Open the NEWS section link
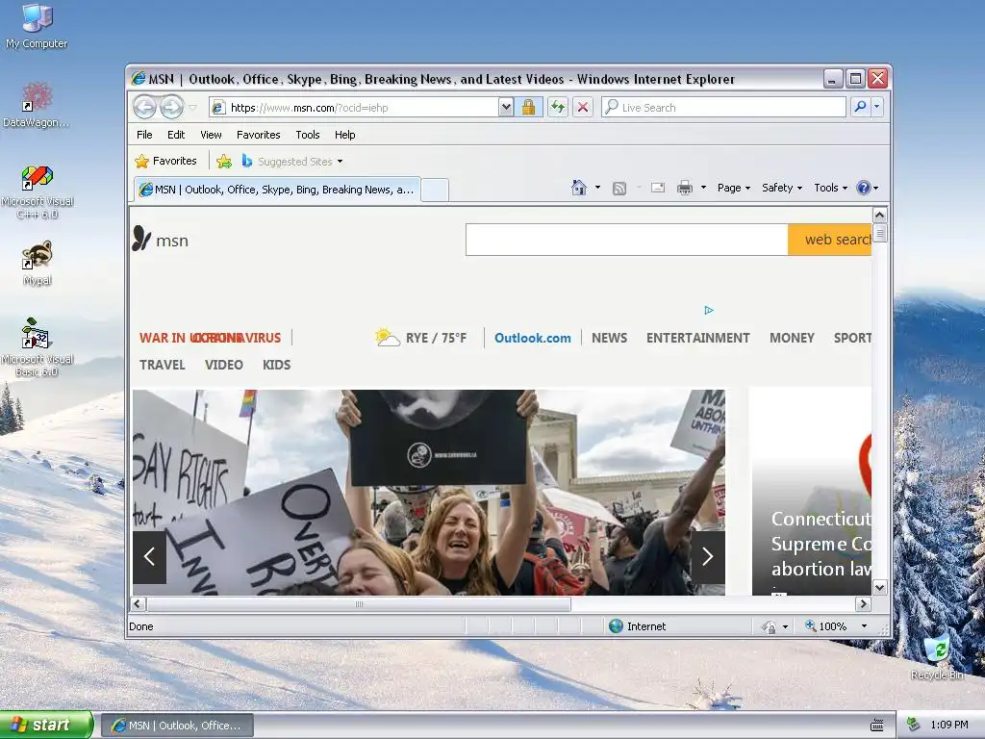985x739 pixels. [x=609, y=338]
